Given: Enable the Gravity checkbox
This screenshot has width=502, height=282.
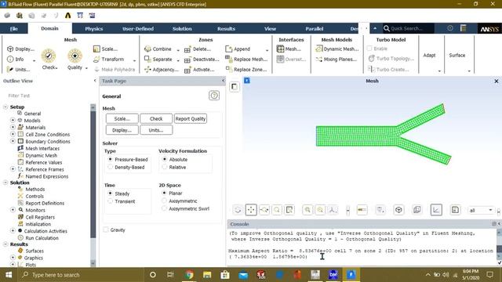Looking at the screenshot, I should [106, 230].
